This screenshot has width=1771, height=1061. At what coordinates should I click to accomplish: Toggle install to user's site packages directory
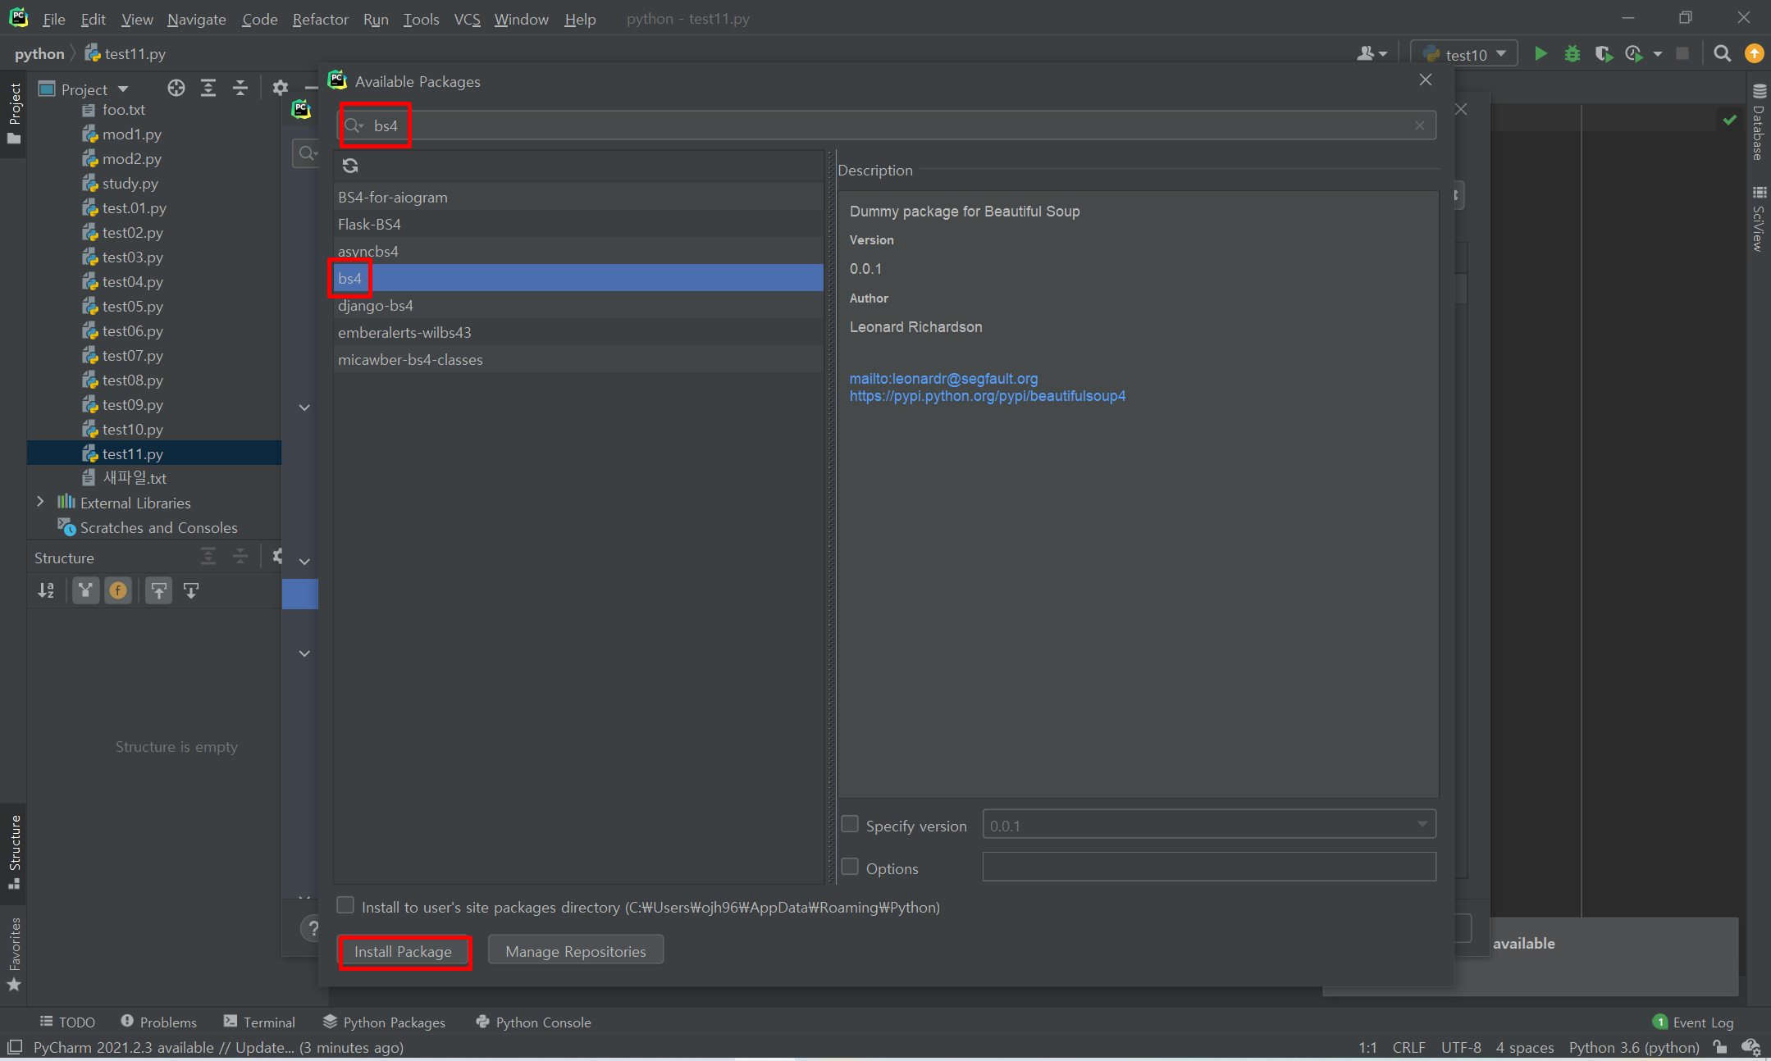345,905
